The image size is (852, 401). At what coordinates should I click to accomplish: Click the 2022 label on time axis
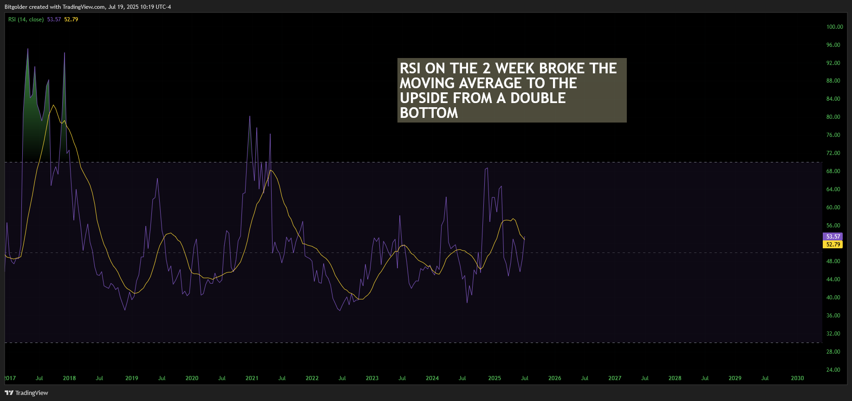click(312, 378)
